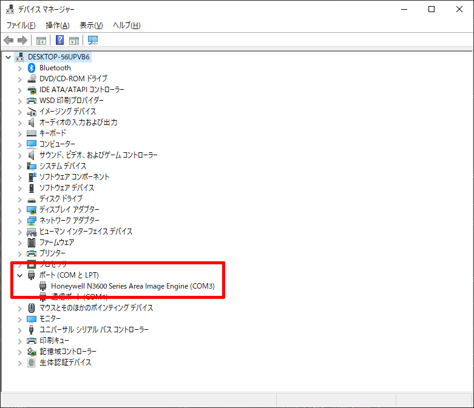Expand the ソフトウェア デバイス category
The height and width of the screenshot is (408, 474).
click(19, 189)
